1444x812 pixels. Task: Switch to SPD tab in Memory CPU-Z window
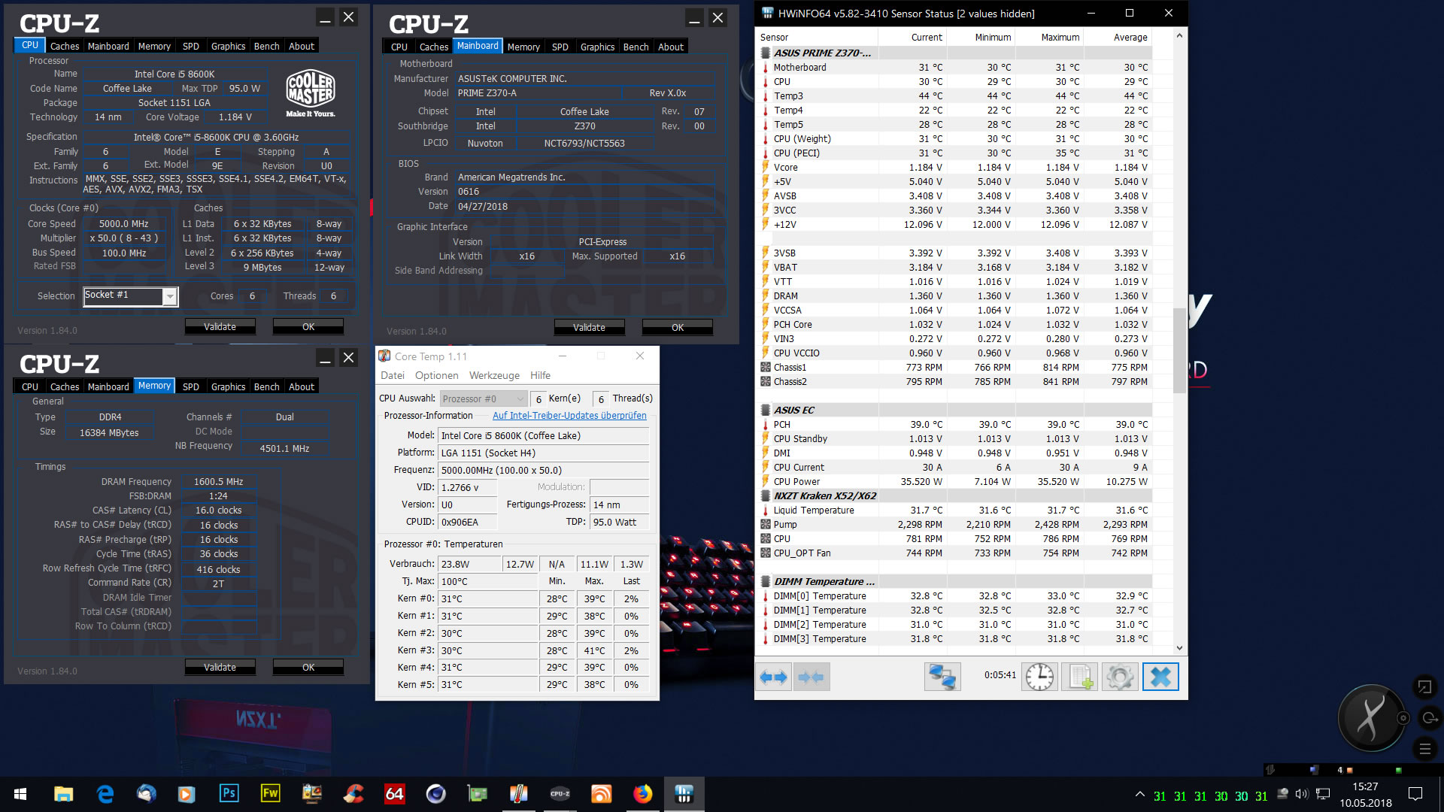click(191, 387)
